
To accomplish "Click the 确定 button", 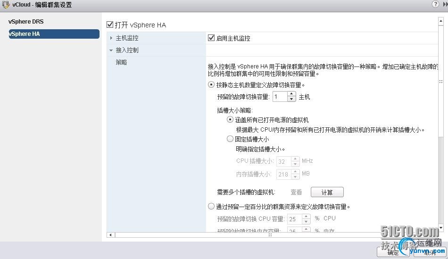I will pyautogui.click(x=393, y=252).
